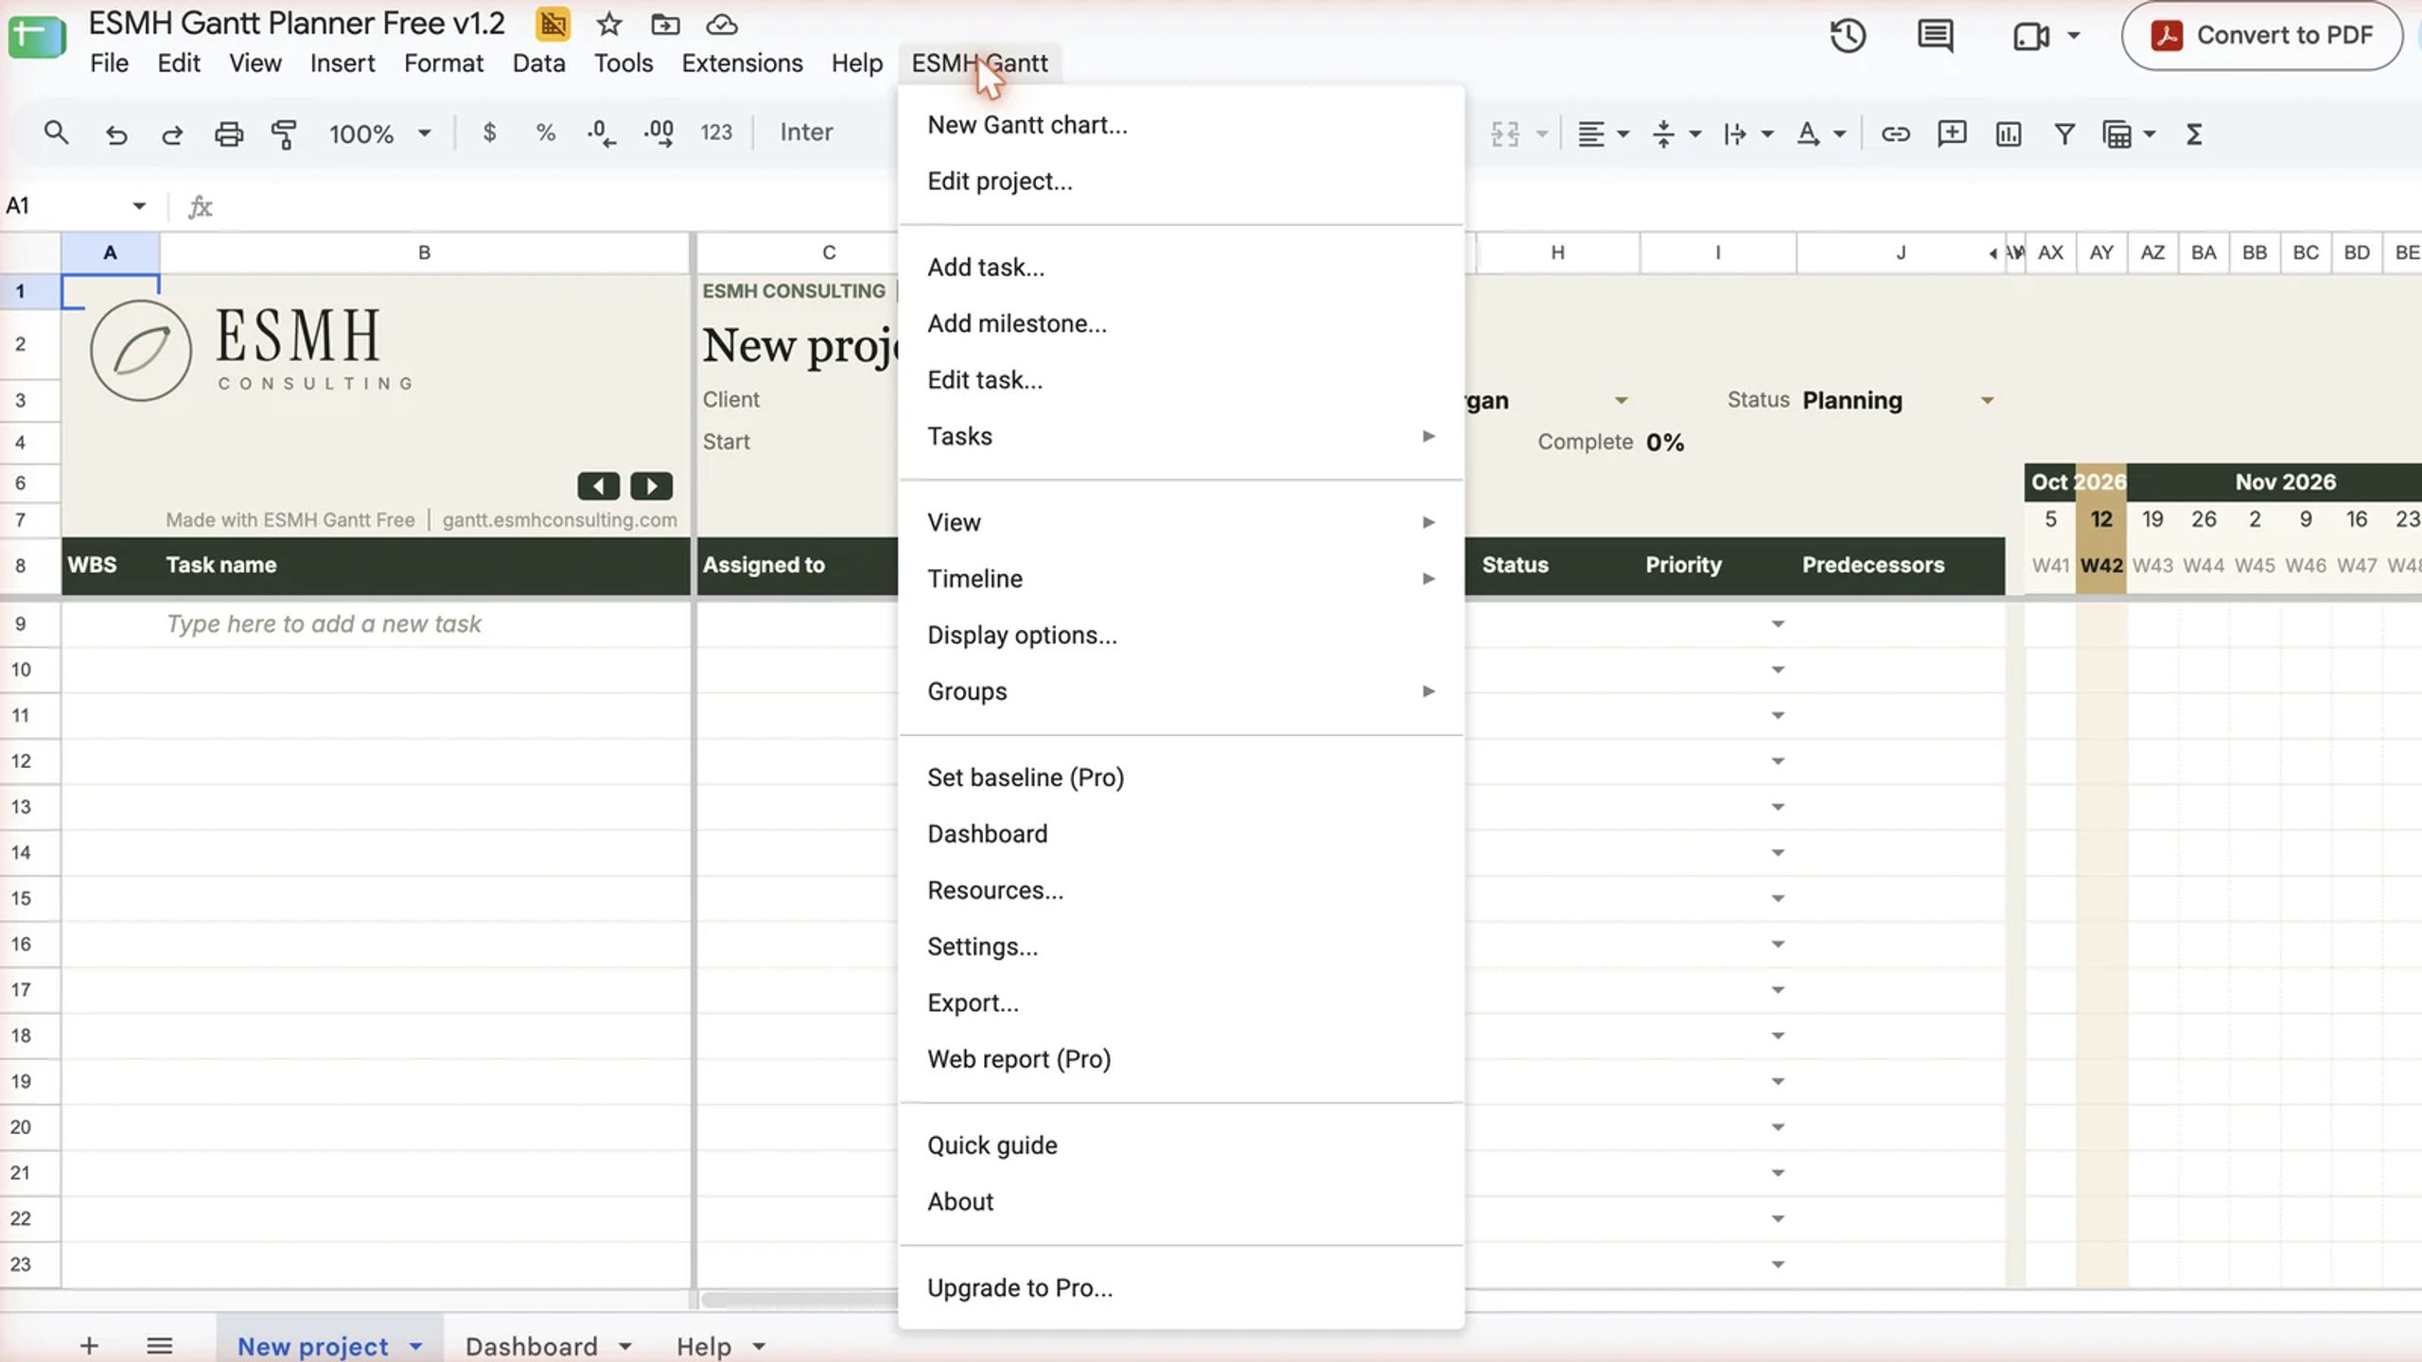This screenshot has height=1362, width=2422.
Task: Open the Status Planning dropdown
Action: tap(1988, 401)
